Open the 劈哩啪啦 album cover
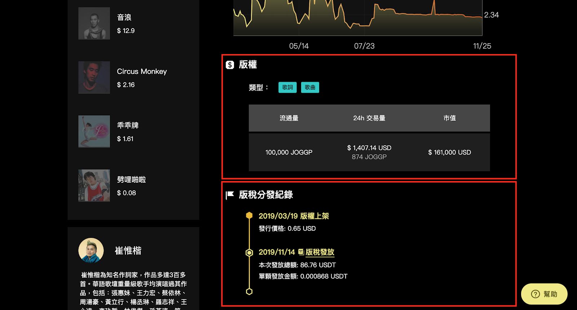 94,186
